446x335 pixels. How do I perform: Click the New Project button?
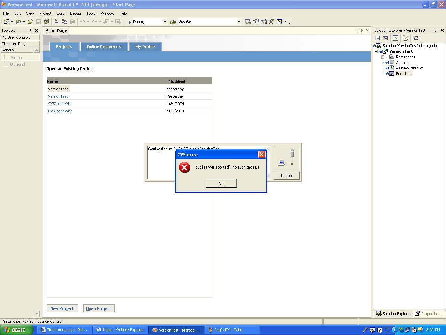click(62, 308)
